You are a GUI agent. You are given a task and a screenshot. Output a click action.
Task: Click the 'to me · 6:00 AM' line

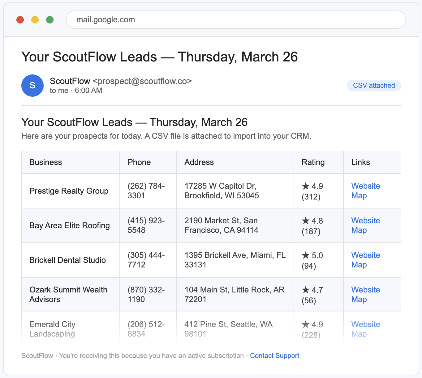76,90
